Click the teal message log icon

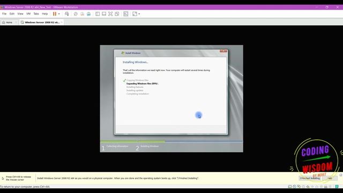337,187
